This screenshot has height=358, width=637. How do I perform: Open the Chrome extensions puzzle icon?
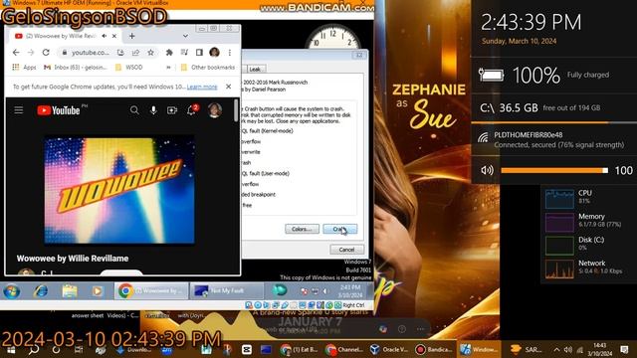(169, 53)
